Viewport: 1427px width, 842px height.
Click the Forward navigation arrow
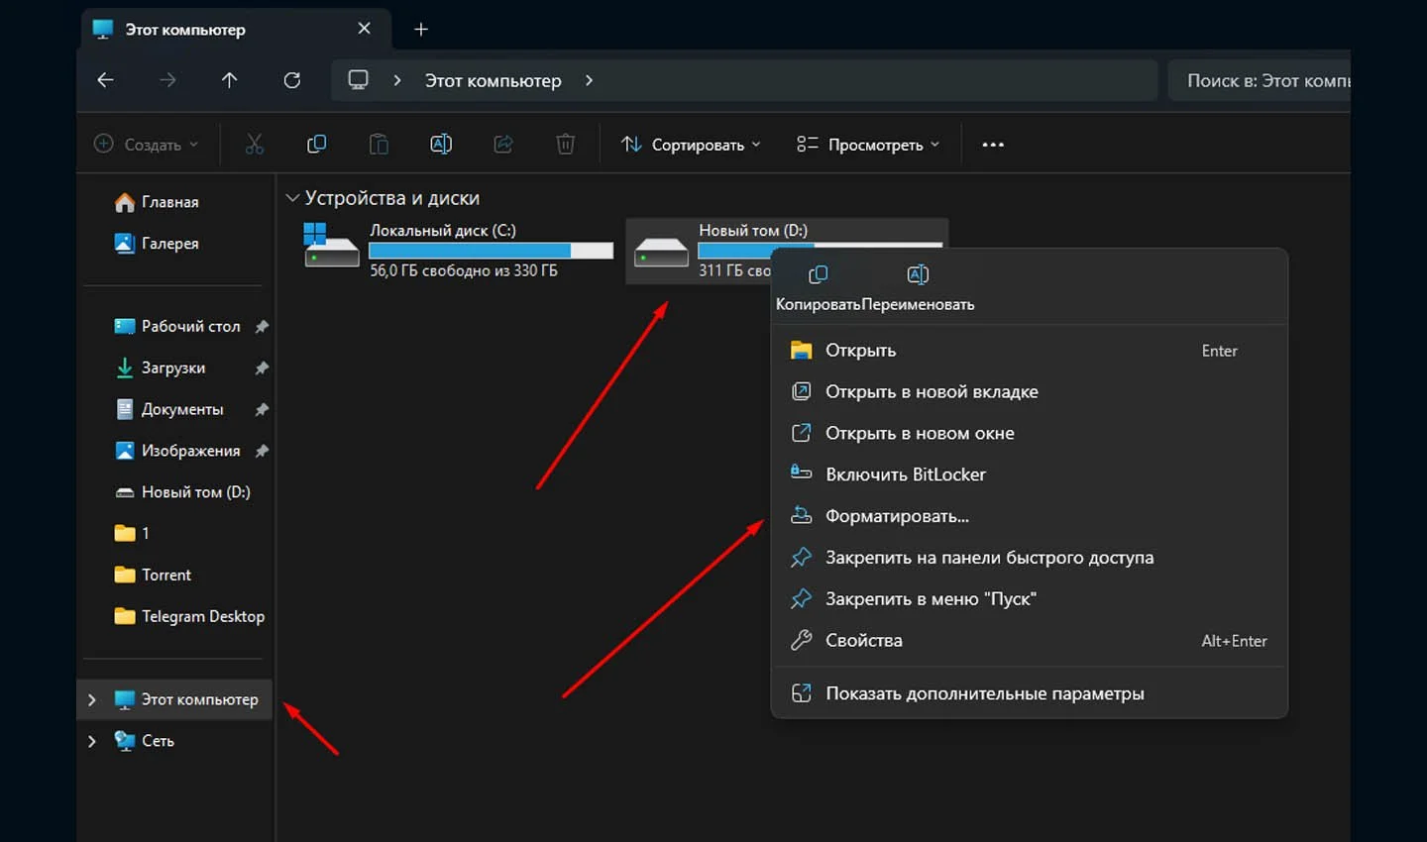pos(167,80)
